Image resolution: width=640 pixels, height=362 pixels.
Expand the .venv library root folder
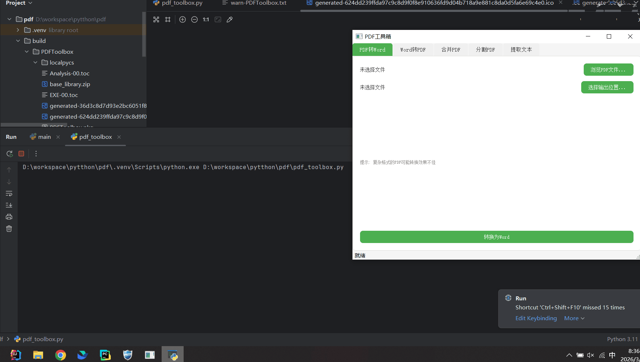click(18, 30)
